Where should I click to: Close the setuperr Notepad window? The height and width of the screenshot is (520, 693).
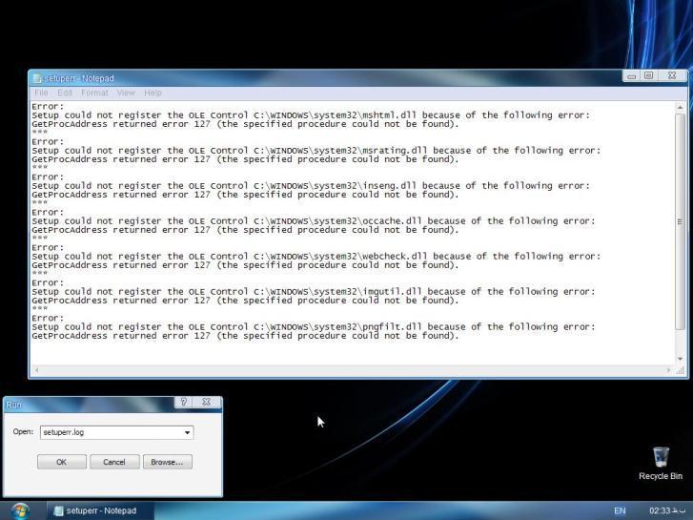point(672,76)
